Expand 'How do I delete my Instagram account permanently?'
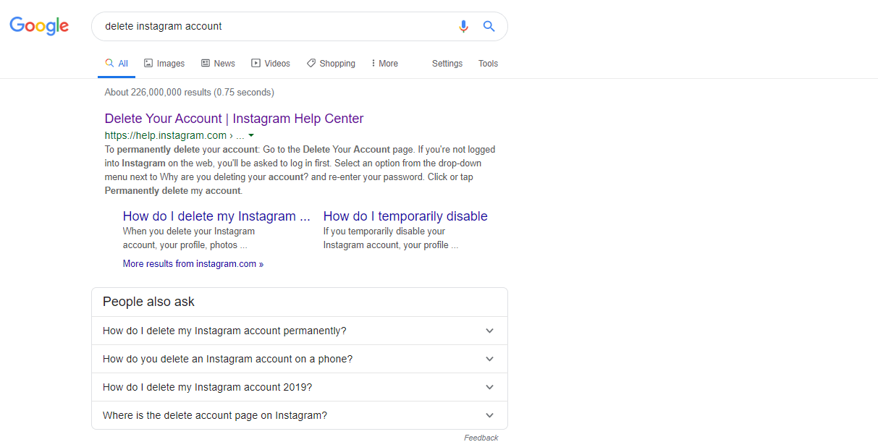878x442 pixels. (x=299, y=331)
